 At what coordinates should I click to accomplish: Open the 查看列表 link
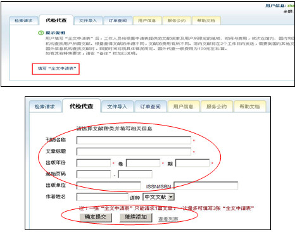168,219
